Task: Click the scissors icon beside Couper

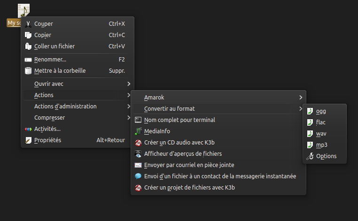Action: coord(28,24)
